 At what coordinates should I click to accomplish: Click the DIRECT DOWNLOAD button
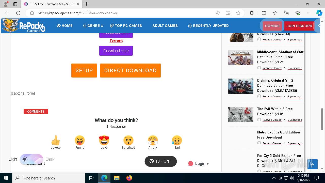[x=130, y=70]
